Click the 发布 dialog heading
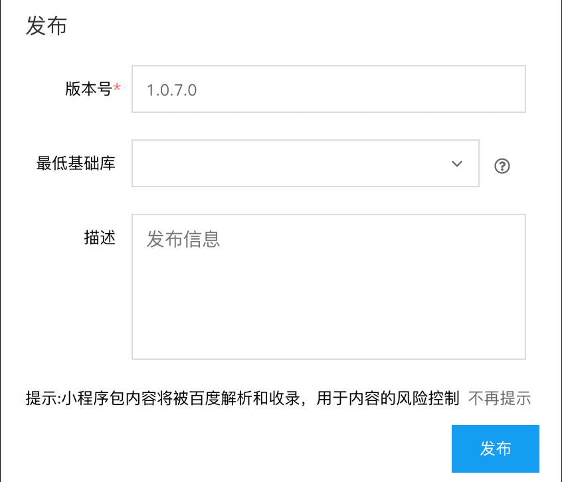Screen dimensions: 562x482 click(x=46, y=27)
